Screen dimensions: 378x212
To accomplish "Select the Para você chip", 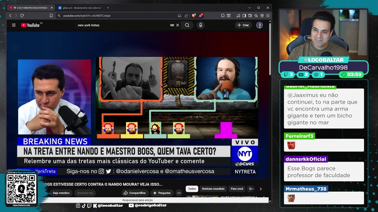I will click(237, 189).
